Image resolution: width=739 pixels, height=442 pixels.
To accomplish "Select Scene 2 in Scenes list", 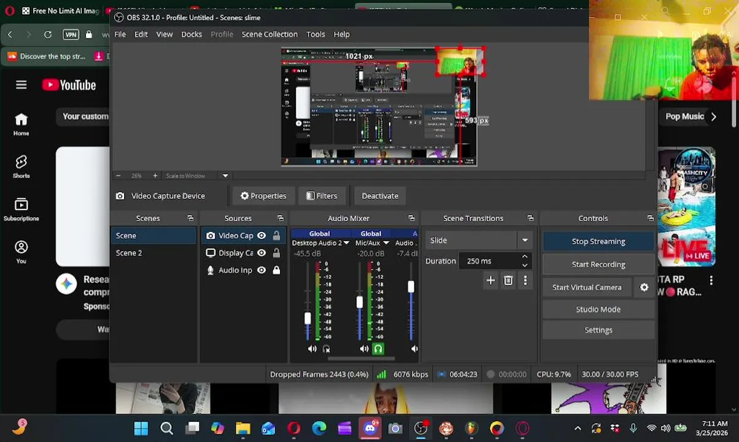I will tap(153, 253).
